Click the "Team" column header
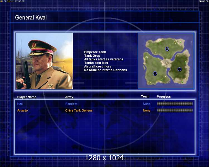 tap(145, 96)
